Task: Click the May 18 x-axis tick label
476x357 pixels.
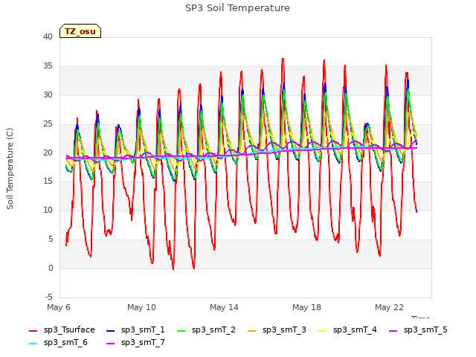Action: coord(306,307)
